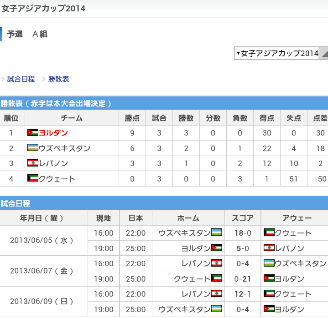The image size is (328, 318).
Task: Click the 現地 time column header
Action: click(x=104, y=218)
